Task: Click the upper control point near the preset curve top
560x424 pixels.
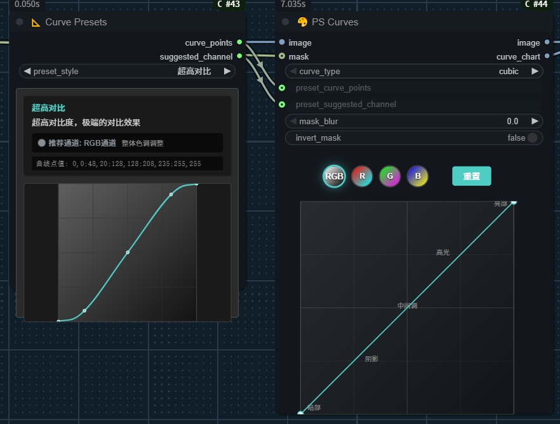Action: pyautogui.click(x=171, y=195)
